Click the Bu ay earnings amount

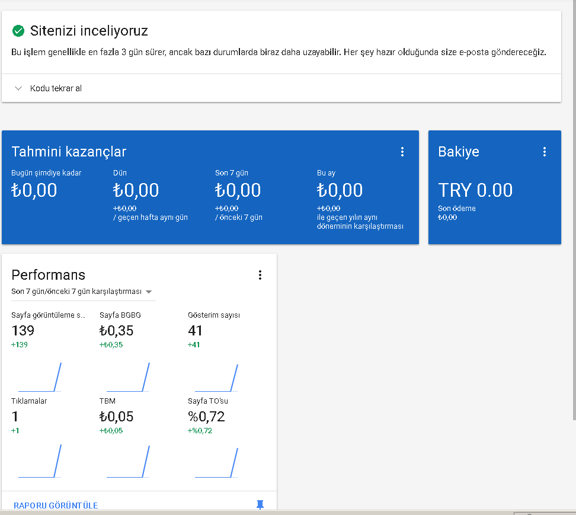pyautogui.click(x=340, y=190)
